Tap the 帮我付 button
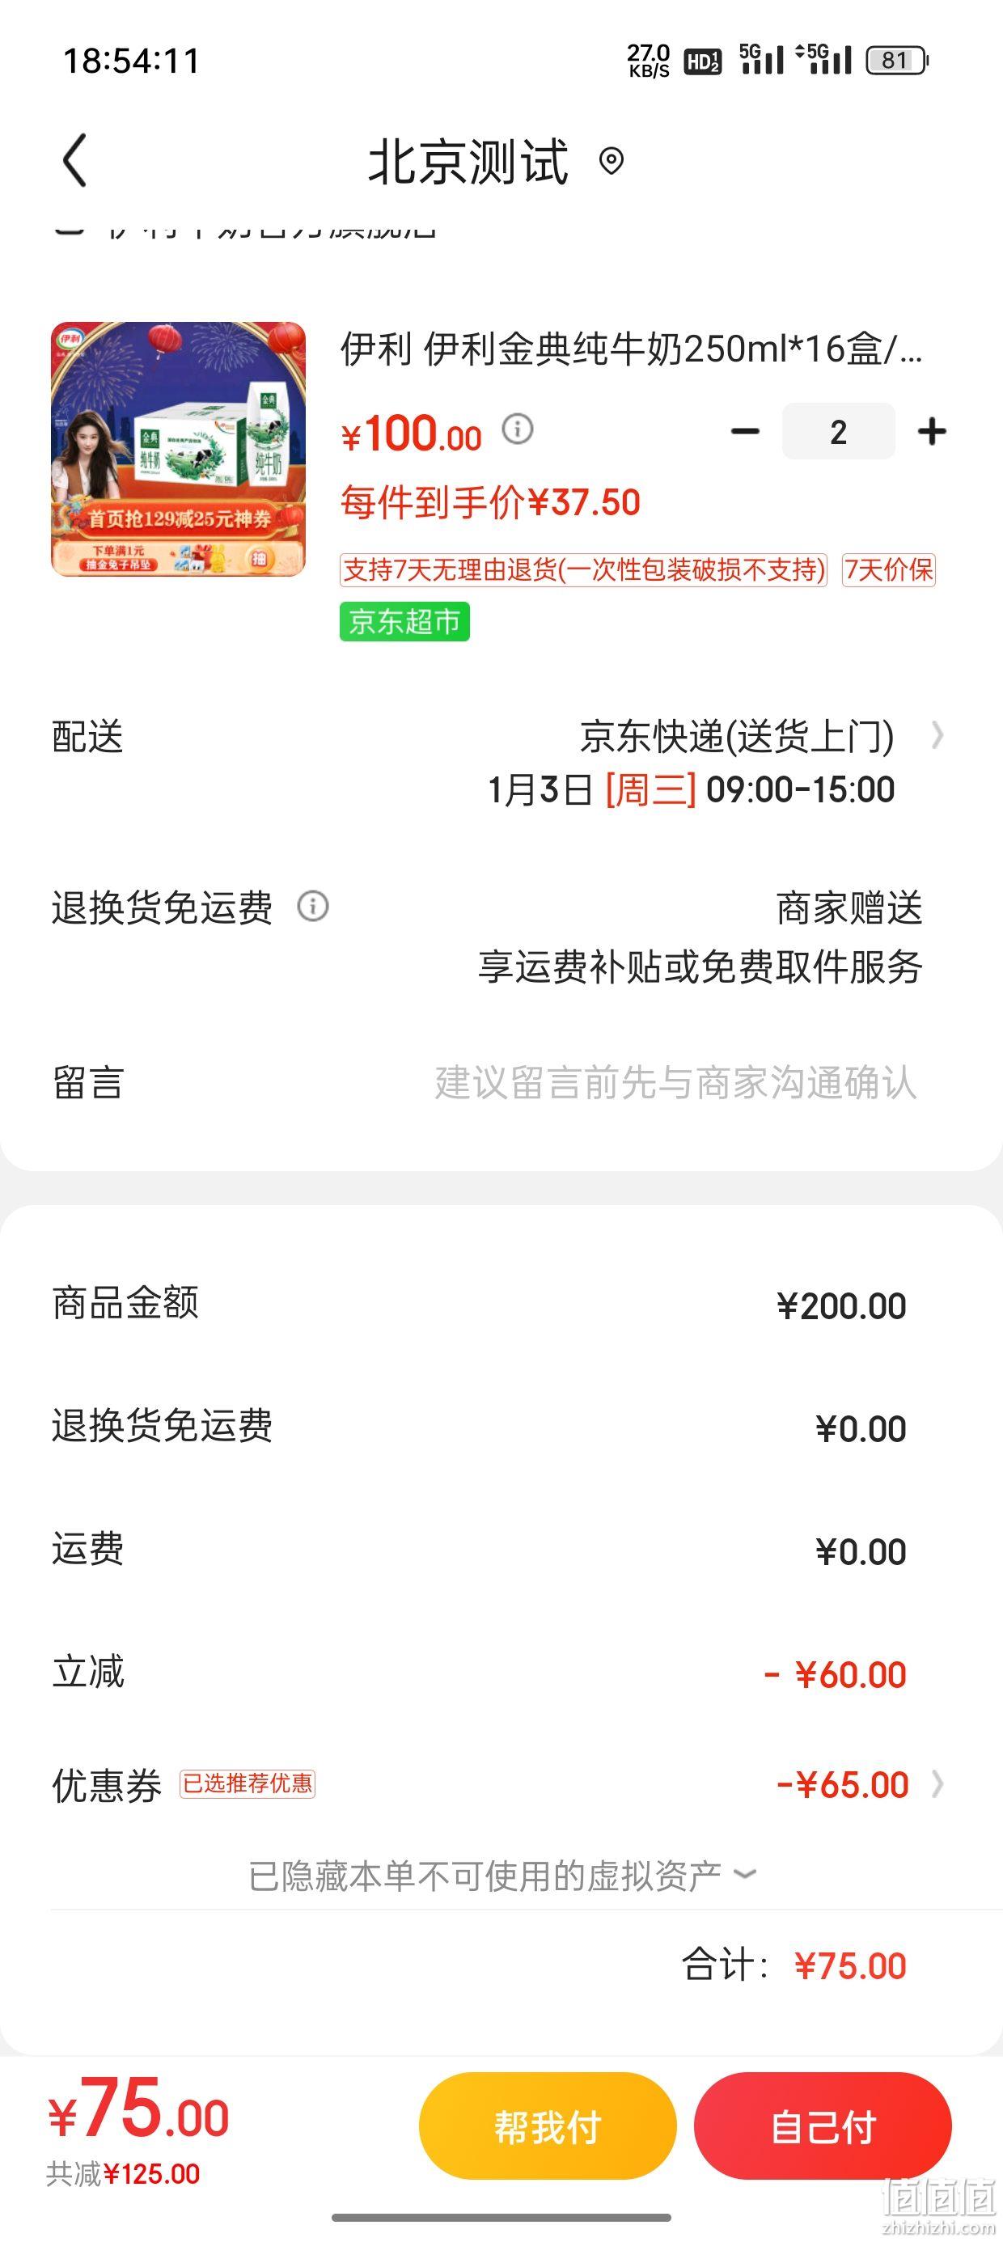 (548, 2126)
